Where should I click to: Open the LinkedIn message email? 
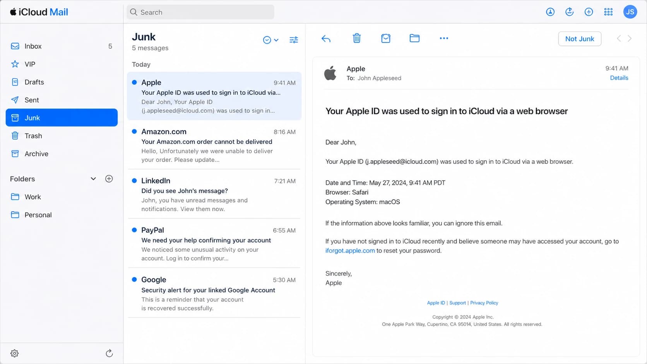[214, 194]
